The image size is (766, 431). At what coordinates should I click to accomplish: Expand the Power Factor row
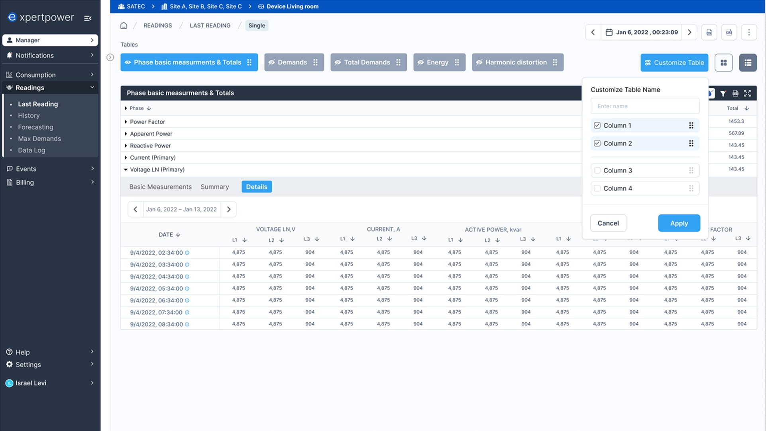point(126,122)
